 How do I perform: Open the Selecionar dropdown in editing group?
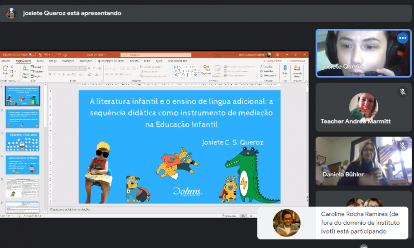pos(268,75)
